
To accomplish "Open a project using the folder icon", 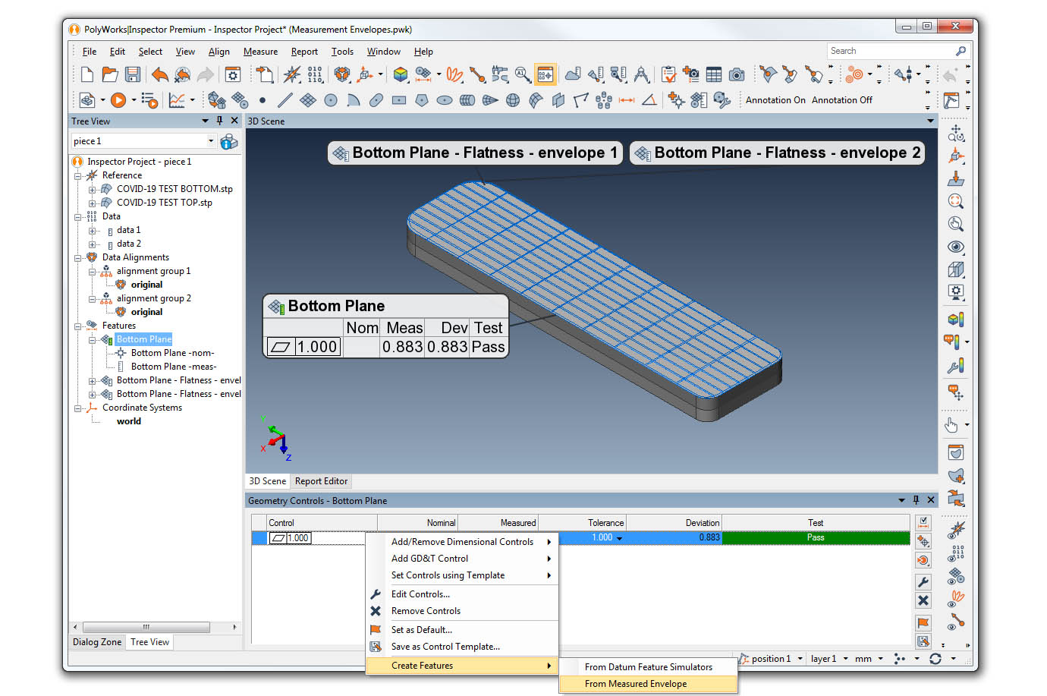I will [110, 74].
